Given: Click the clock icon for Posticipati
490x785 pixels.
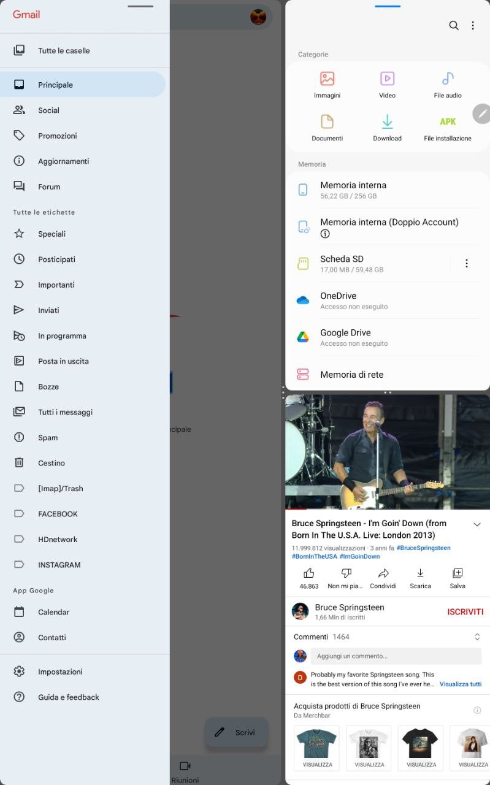Looking at the screenshot, I should click(19, 259).
